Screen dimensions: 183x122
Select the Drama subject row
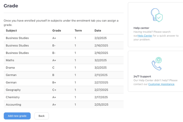tap(64, 68)
